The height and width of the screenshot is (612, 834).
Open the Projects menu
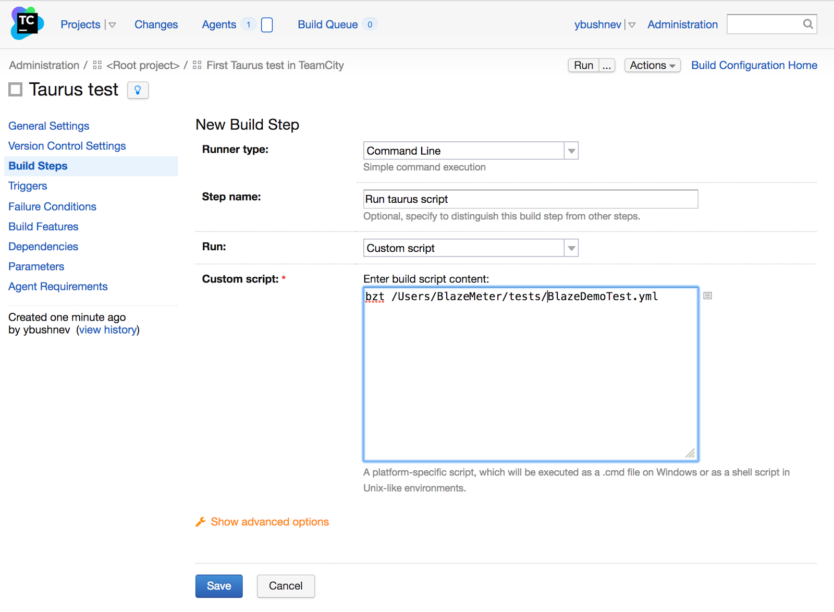click(80, 25)
